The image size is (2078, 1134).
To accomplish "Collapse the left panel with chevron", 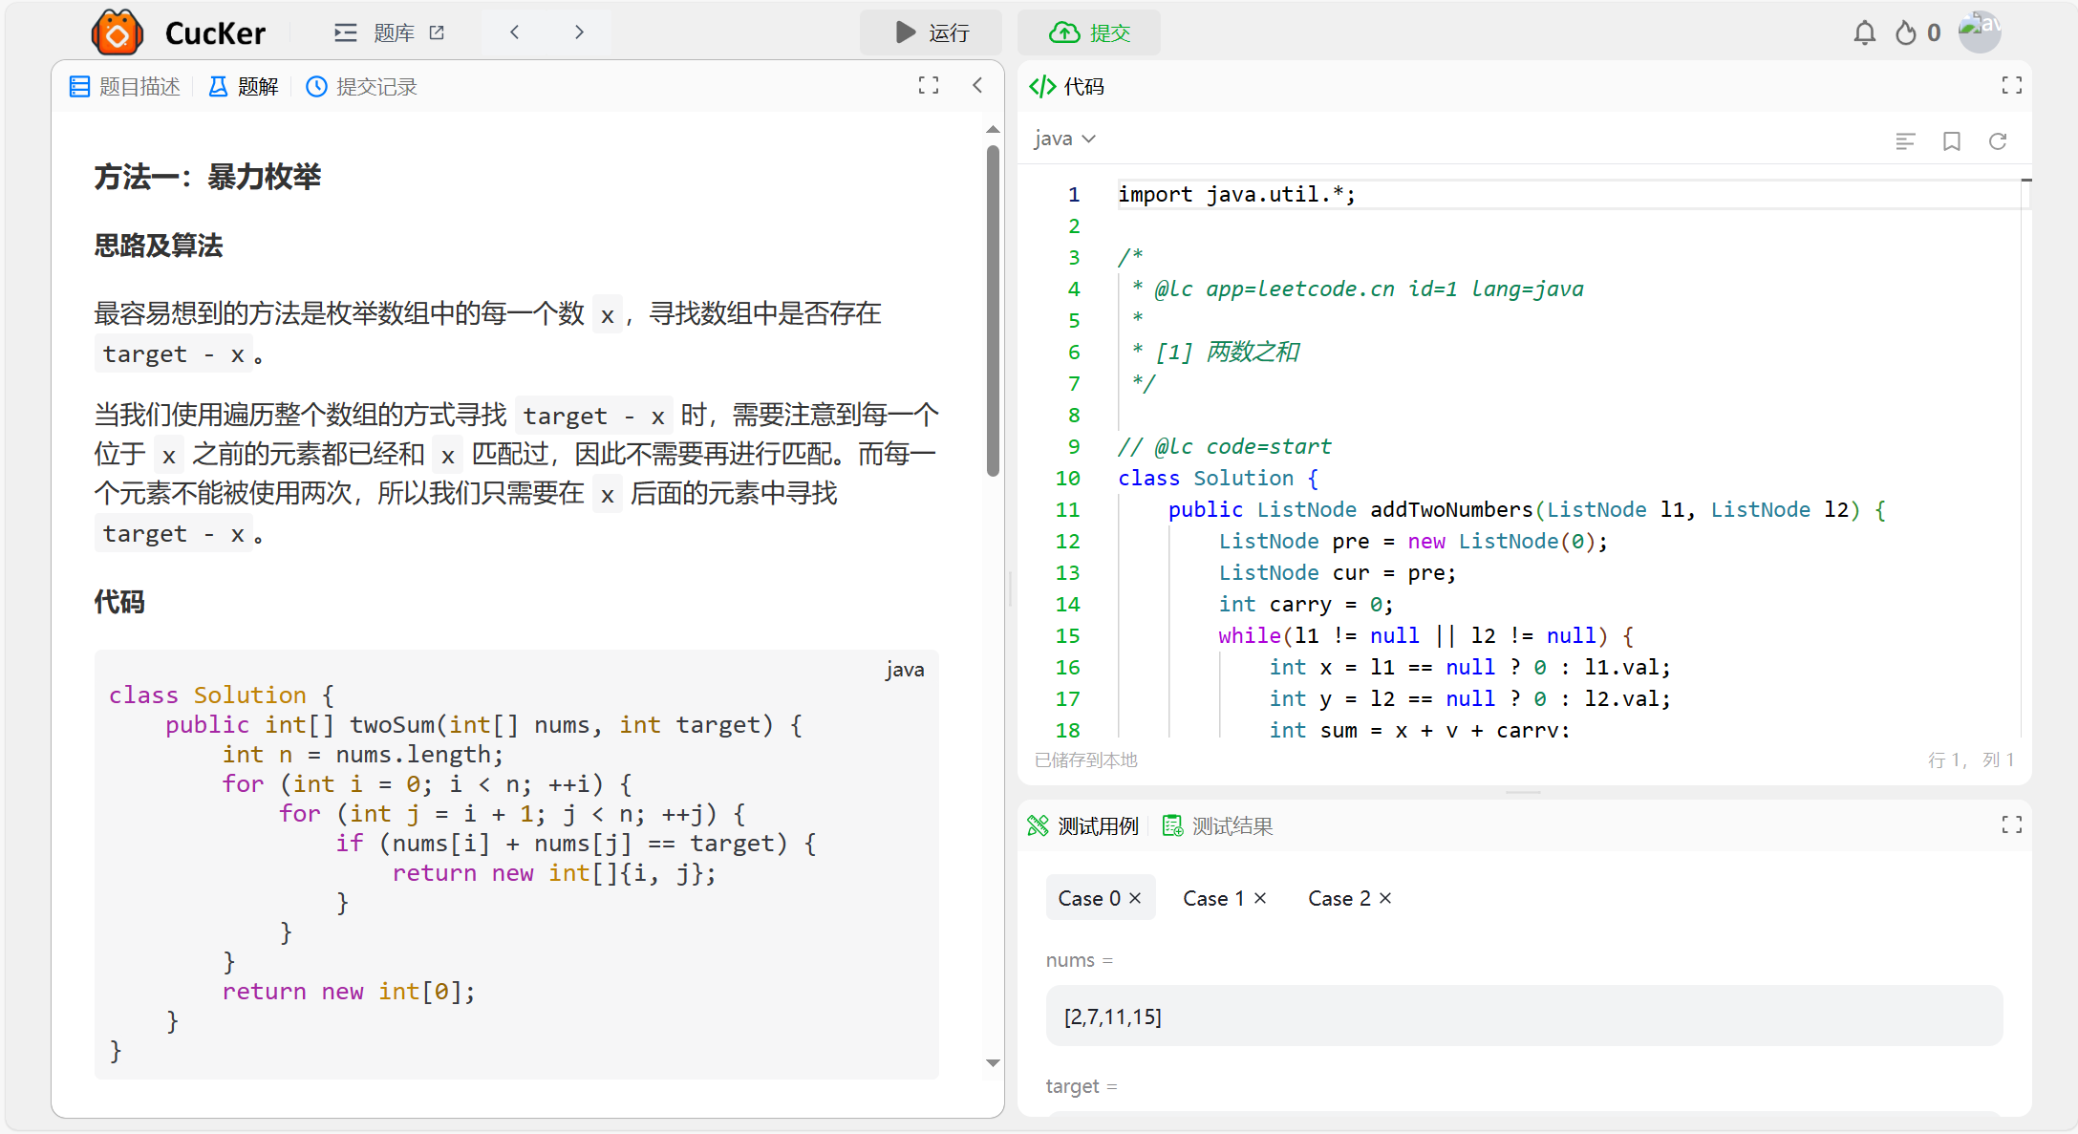I will coord(977,86).
